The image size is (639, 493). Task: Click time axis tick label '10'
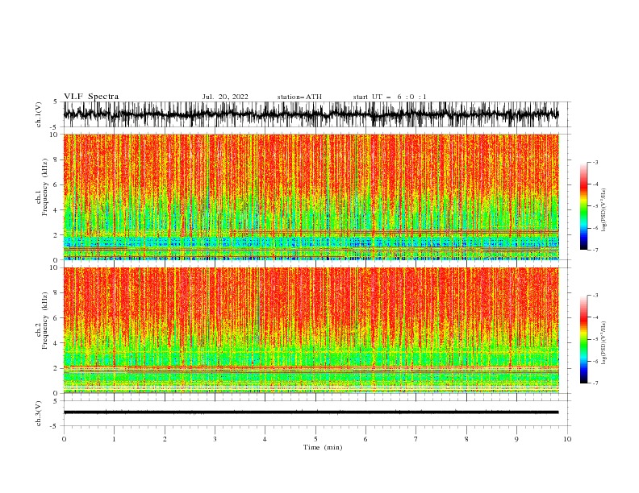tap(567, 439)
